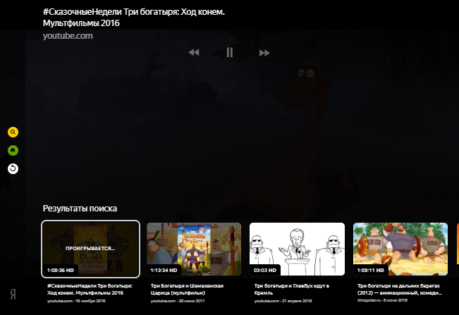Click 'Три богатыря на дальних берегах (2012)' caption
This screenshot has height=315, width=459.
tap(398, 289)
